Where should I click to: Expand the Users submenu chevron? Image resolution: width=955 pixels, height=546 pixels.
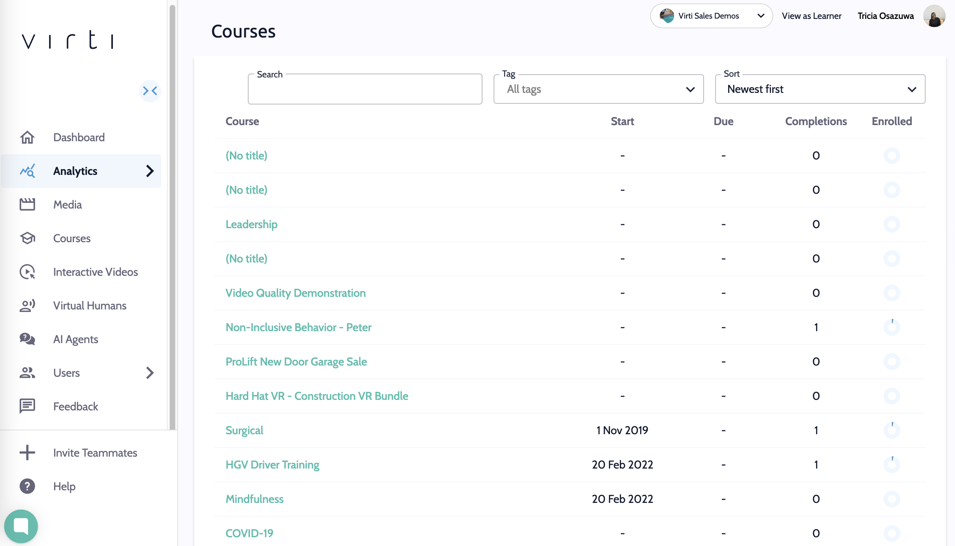tap(150, 373)
